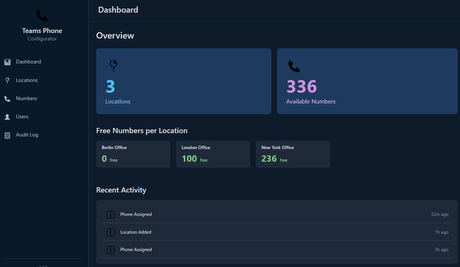This screenshot has width=460, height=267.
Task: Click the Location Added 1h ago activity row
Action: 277,232
